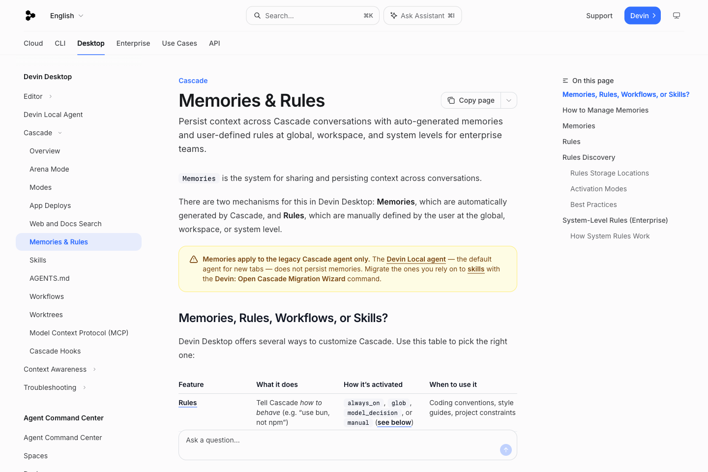Open the Skills sidebar page

tap(38, 260)
